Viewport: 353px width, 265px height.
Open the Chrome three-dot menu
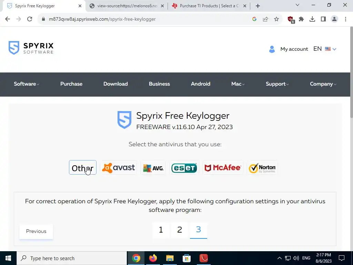click(x=345, y=19)
